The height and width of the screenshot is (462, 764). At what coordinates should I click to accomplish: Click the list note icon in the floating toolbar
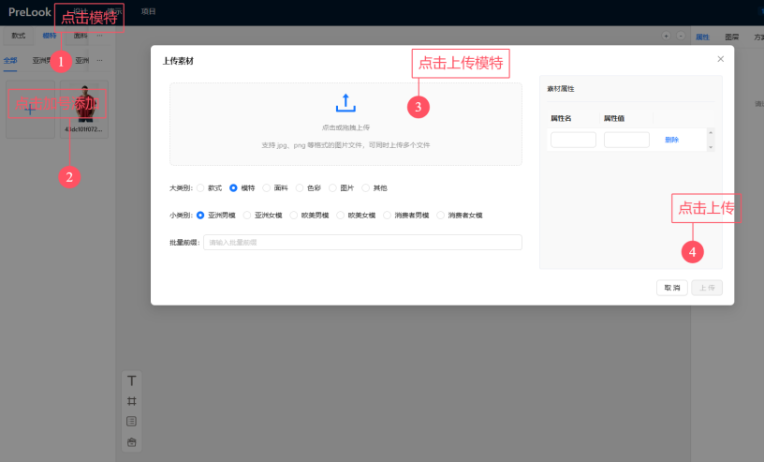tap(132, 421)
